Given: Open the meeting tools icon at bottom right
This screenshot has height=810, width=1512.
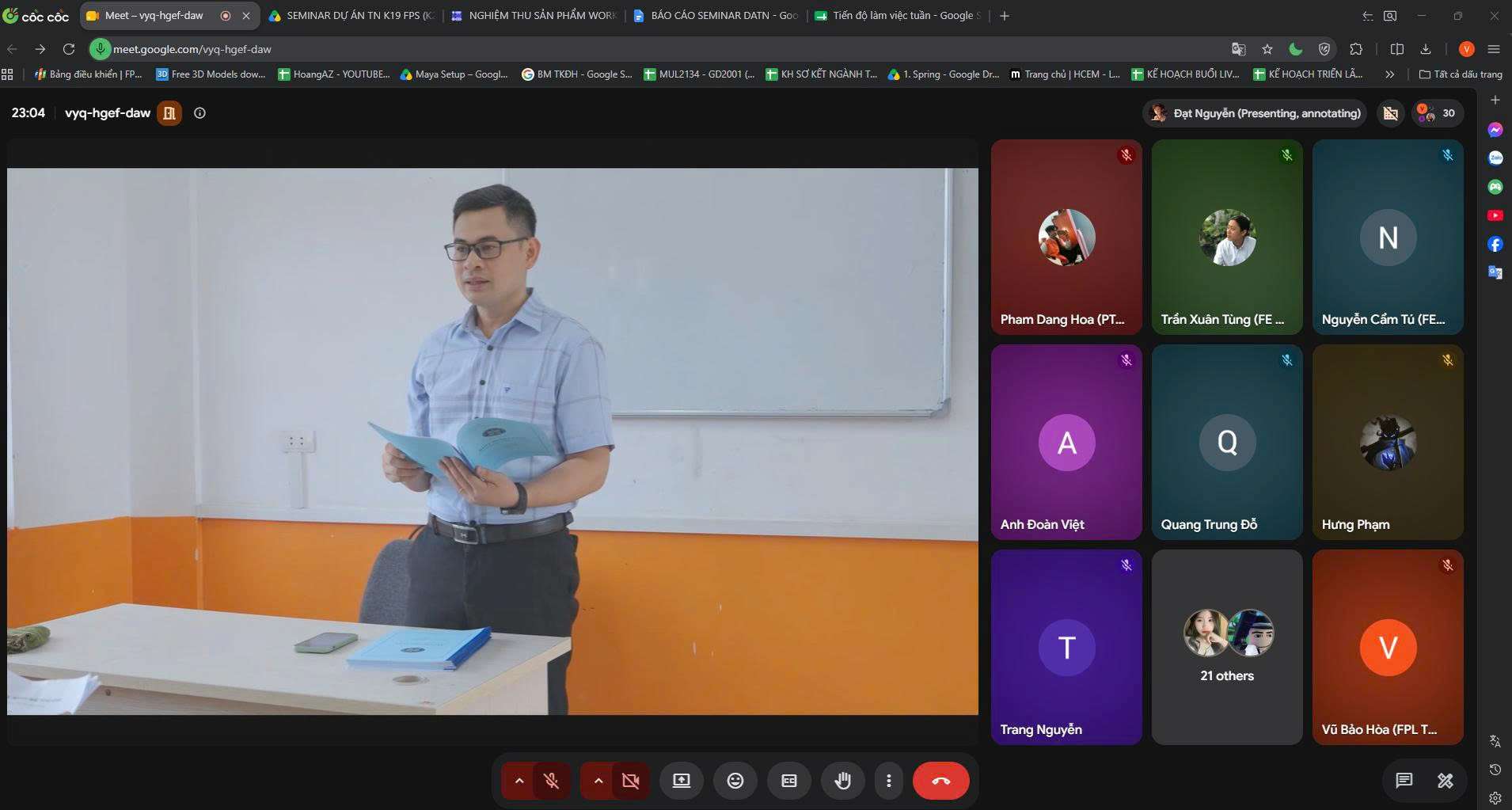Looking at the screenshot, I should (1446, 781).
